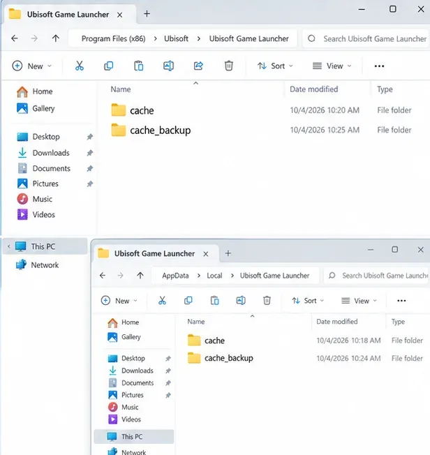Go up one level in AppData window
Viewport: 430px width, 455px height.
(x=140, y=276)
